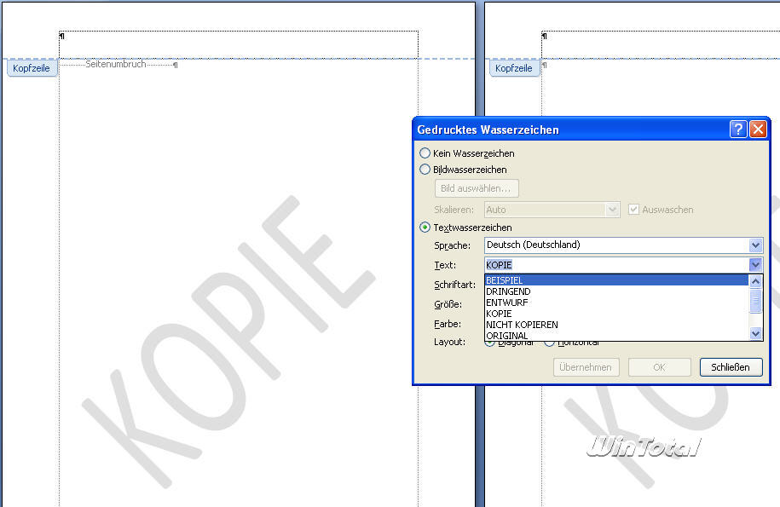Choose ENTWURF from the text list

pyautogui.click(x=616, y=302)
